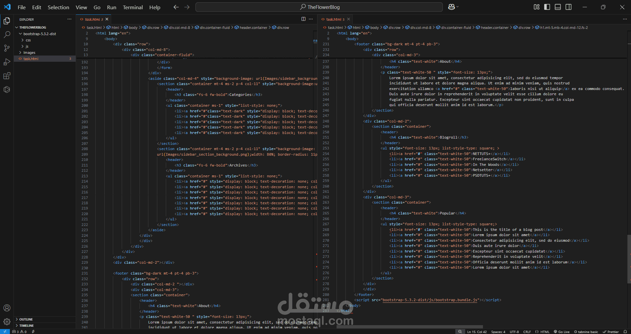This screenshot has width=631, height=334.
Task: Change indentation Spaces: 4
Action: [x=498, y=332]
